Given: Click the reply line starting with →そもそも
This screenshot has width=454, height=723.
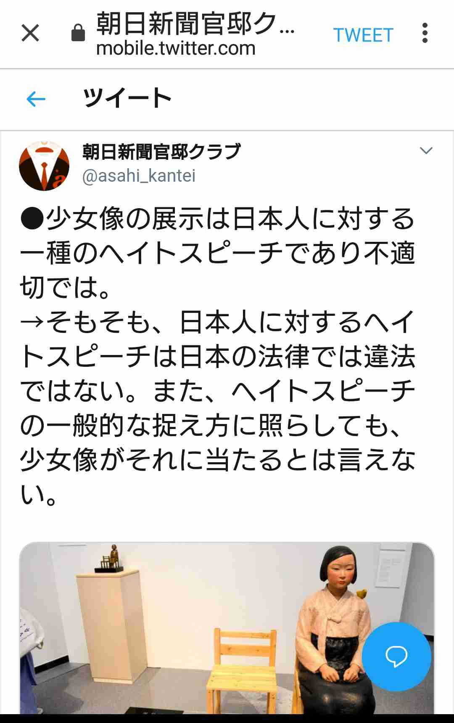Looking at the screenshot, I should 218,322.
